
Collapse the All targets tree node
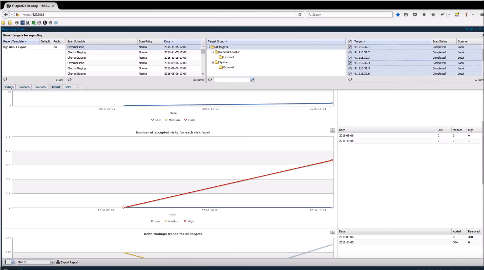(x=209, y=47)
